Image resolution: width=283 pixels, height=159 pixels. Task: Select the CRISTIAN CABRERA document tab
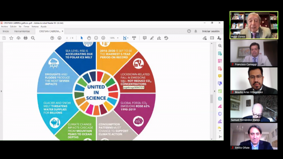(x=50, y=31)
